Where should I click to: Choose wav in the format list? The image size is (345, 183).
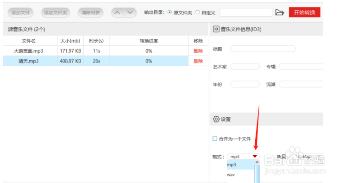(x=240, y=175)
